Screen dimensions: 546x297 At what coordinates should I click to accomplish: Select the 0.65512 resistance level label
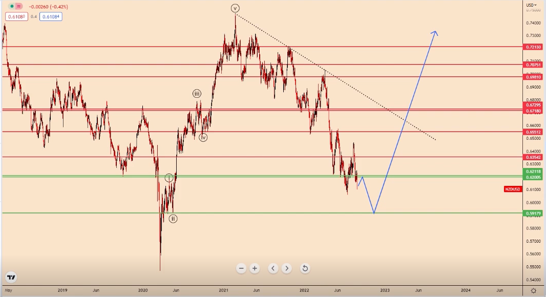click(x=533, y=132)
